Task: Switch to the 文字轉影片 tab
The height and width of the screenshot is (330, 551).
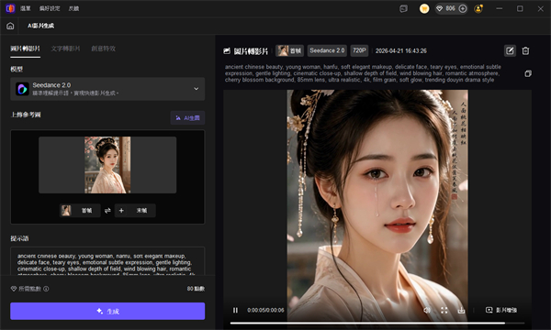Action: pos(66,49)
